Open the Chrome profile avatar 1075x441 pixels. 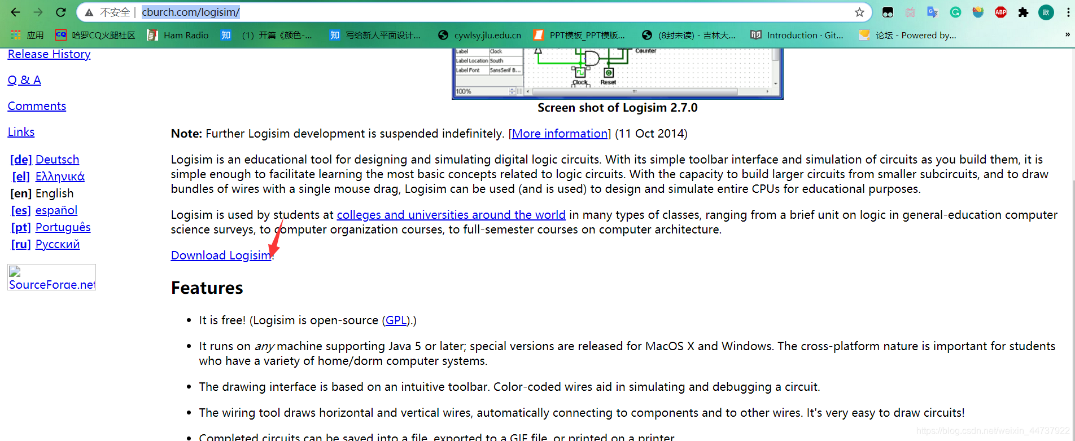(x=1046, y=12)
